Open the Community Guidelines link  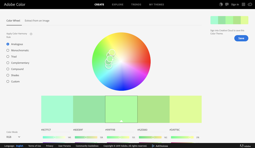coord(87,146)
